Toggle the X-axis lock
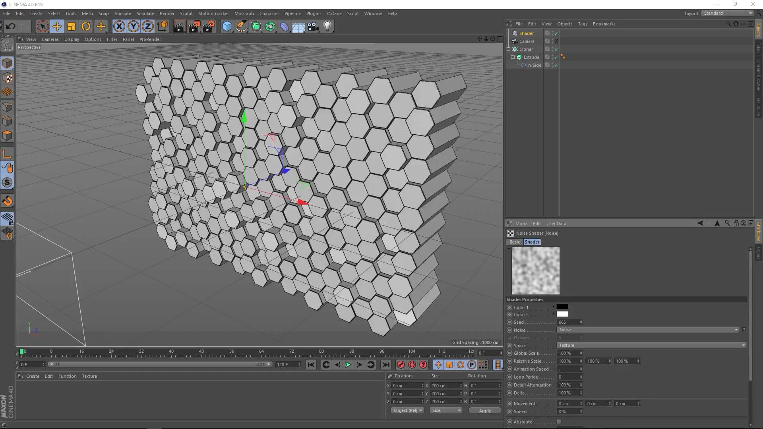This screenshot has height=429, width=763. pyautogui.click(x=119, y=27)
